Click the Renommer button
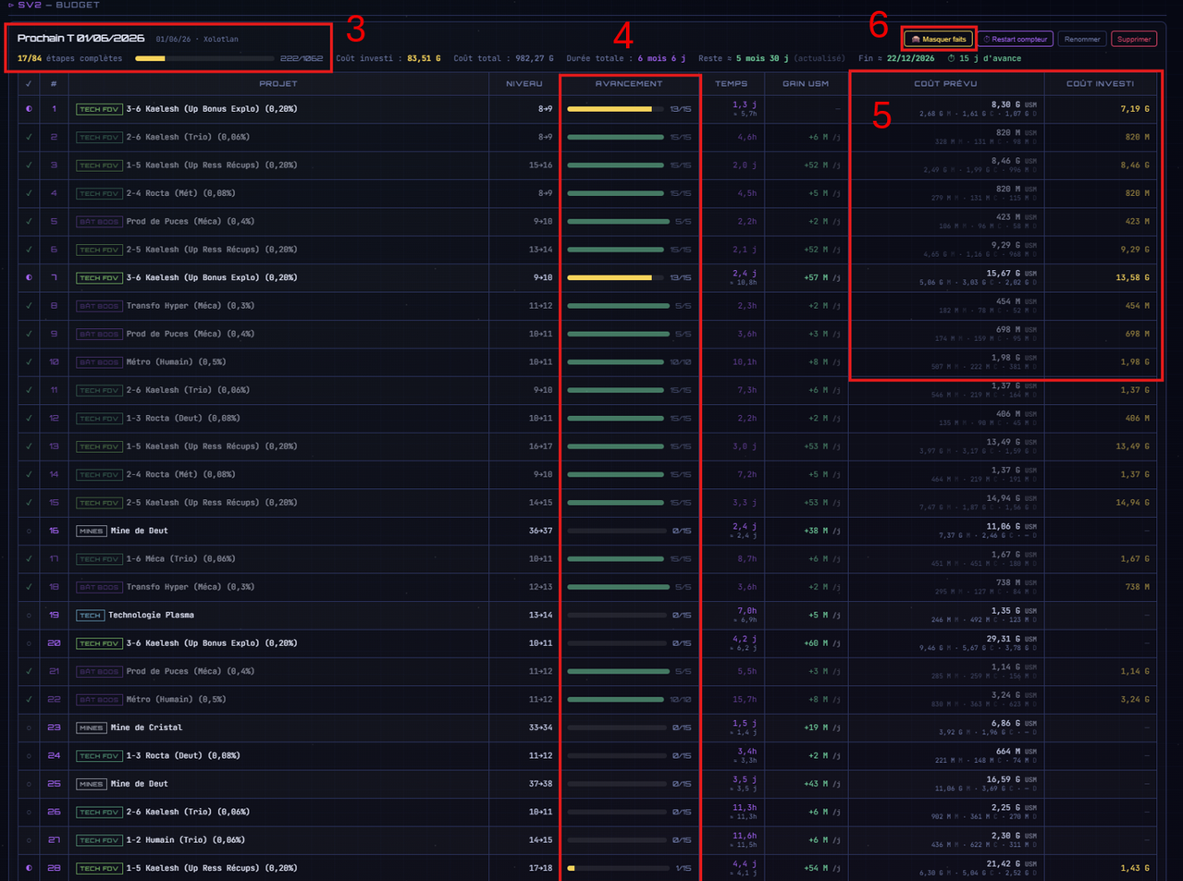Screen dimensions: 1183x881 pos(1081,39)
